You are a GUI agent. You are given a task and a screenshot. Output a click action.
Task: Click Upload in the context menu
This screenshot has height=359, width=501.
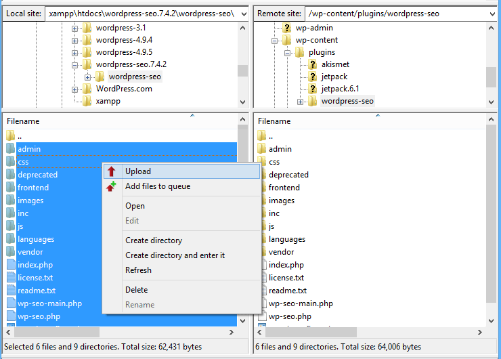point(181,171)
